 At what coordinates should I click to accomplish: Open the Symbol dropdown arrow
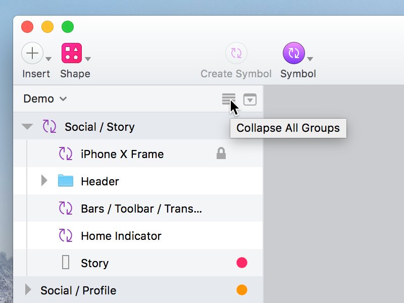pos(310,59)
